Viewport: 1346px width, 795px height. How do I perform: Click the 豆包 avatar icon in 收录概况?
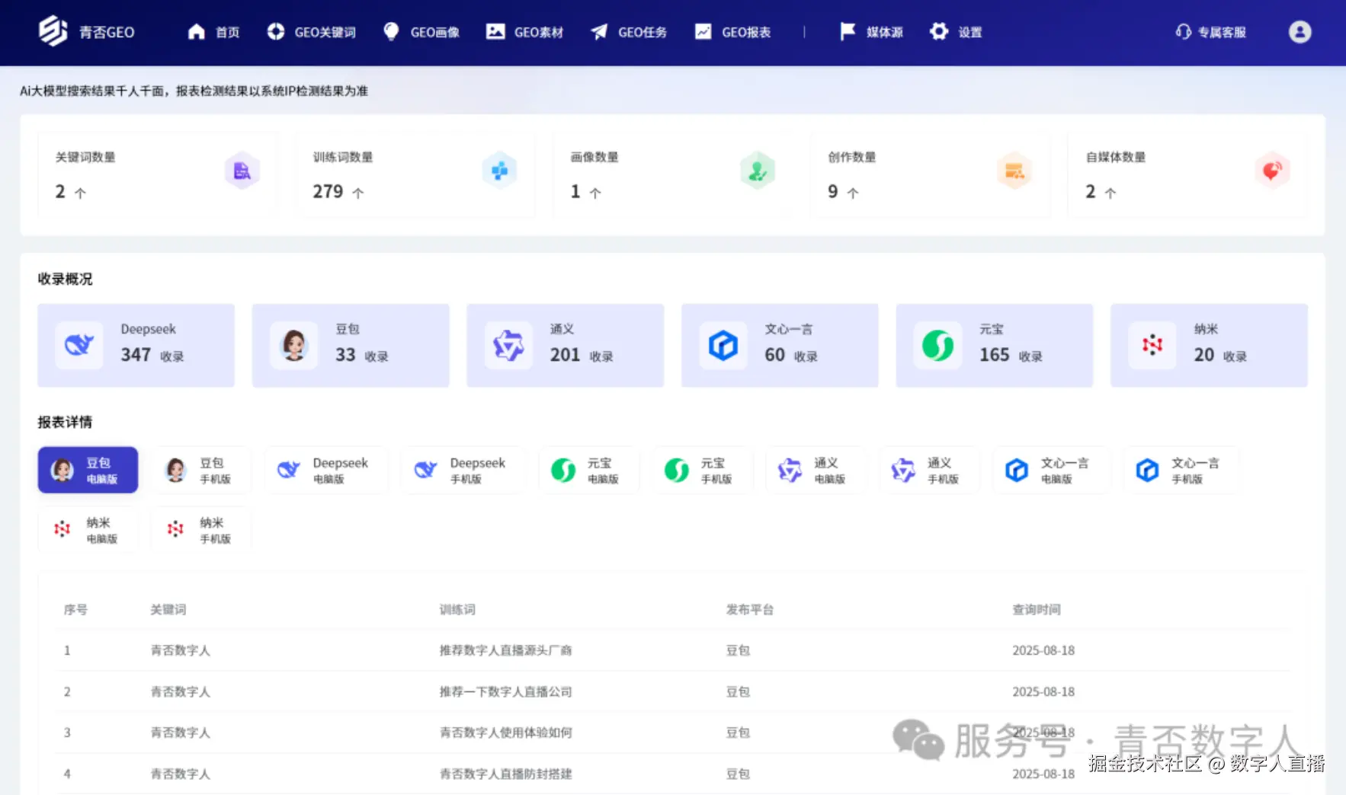point(294,345)
